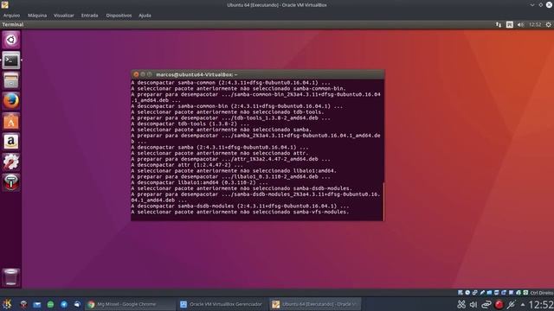554x311 pixels.
Task: Click the terminal output text area
Action: [256, 149]
